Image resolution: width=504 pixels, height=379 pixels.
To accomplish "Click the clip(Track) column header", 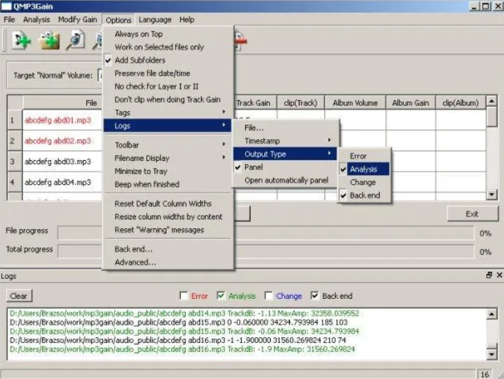I will pos(301,103).
